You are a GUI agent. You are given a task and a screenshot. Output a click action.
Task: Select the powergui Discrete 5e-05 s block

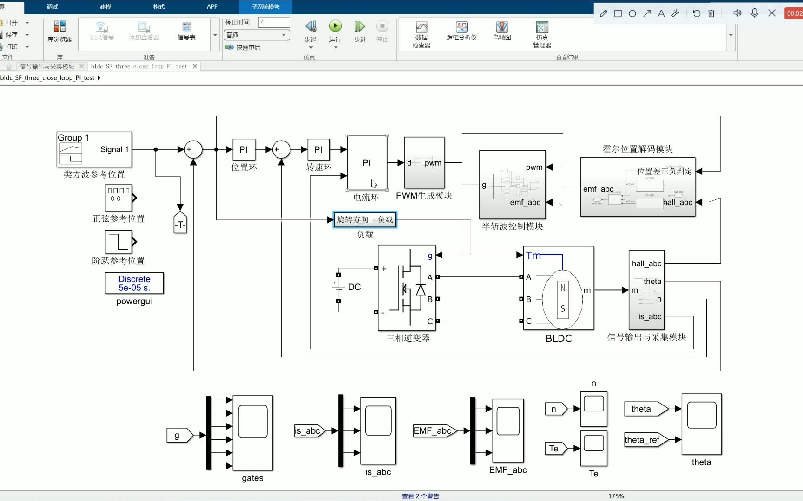point(134,283)
